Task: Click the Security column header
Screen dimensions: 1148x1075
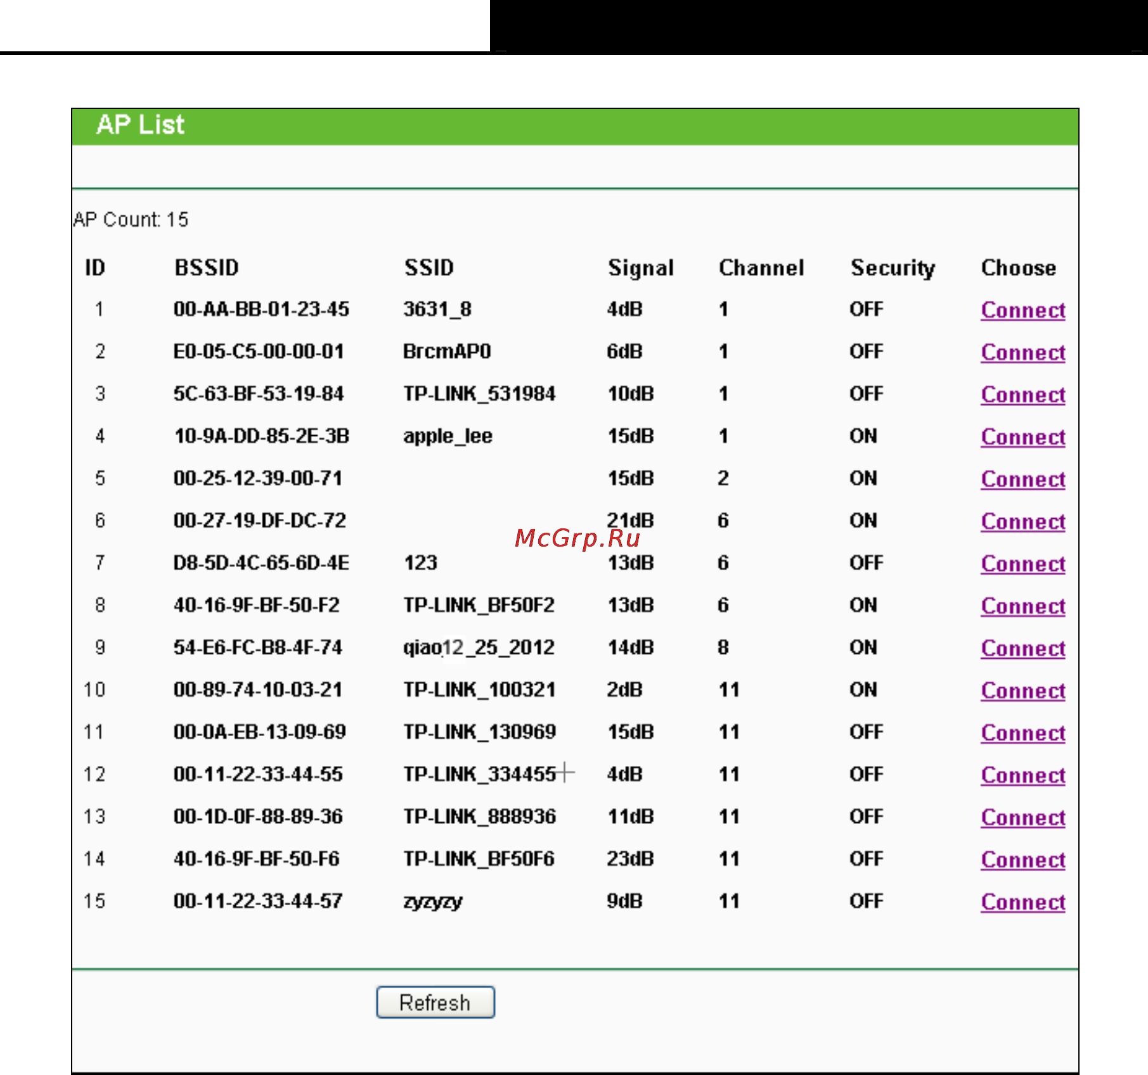Action: [x=893, y=269]
